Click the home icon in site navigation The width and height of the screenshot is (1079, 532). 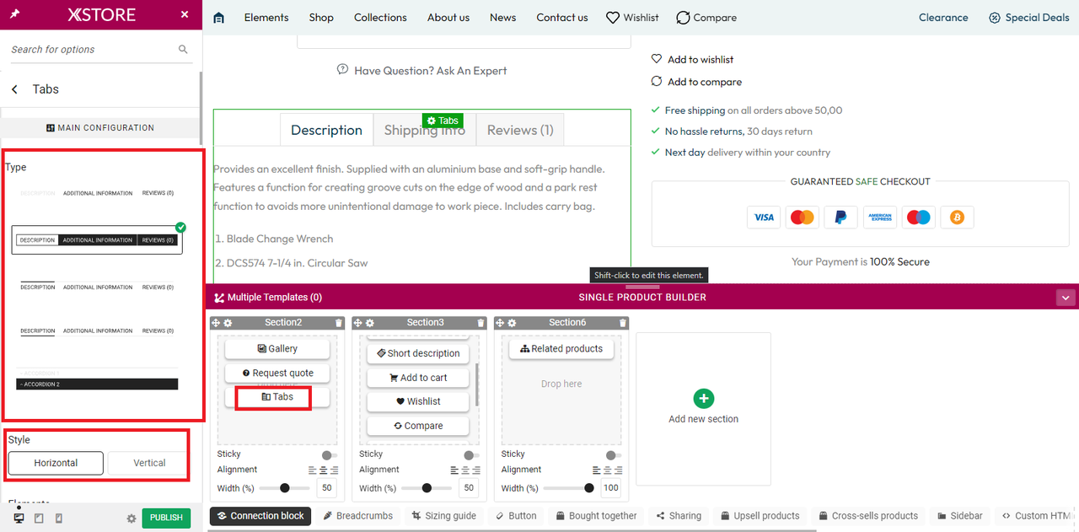click(219, 18)
